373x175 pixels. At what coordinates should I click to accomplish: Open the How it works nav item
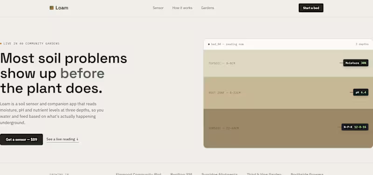click(x=182, y=8)
